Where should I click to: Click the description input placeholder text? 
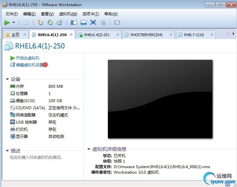click(36, 157)
